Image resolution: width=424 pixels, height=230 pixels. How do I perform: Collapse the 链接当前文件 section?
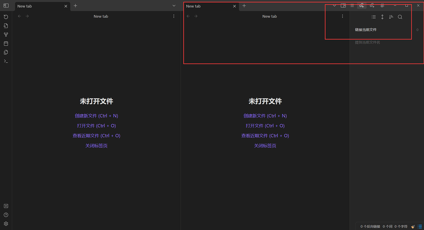tap(366, 30)
